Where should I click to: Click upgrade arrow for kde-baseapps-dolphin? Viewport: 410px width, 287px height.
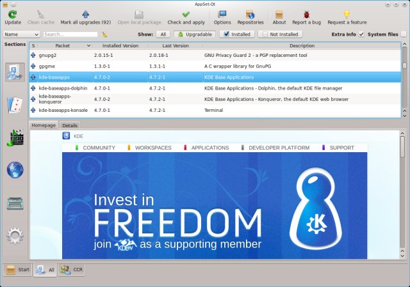point(33,88)
